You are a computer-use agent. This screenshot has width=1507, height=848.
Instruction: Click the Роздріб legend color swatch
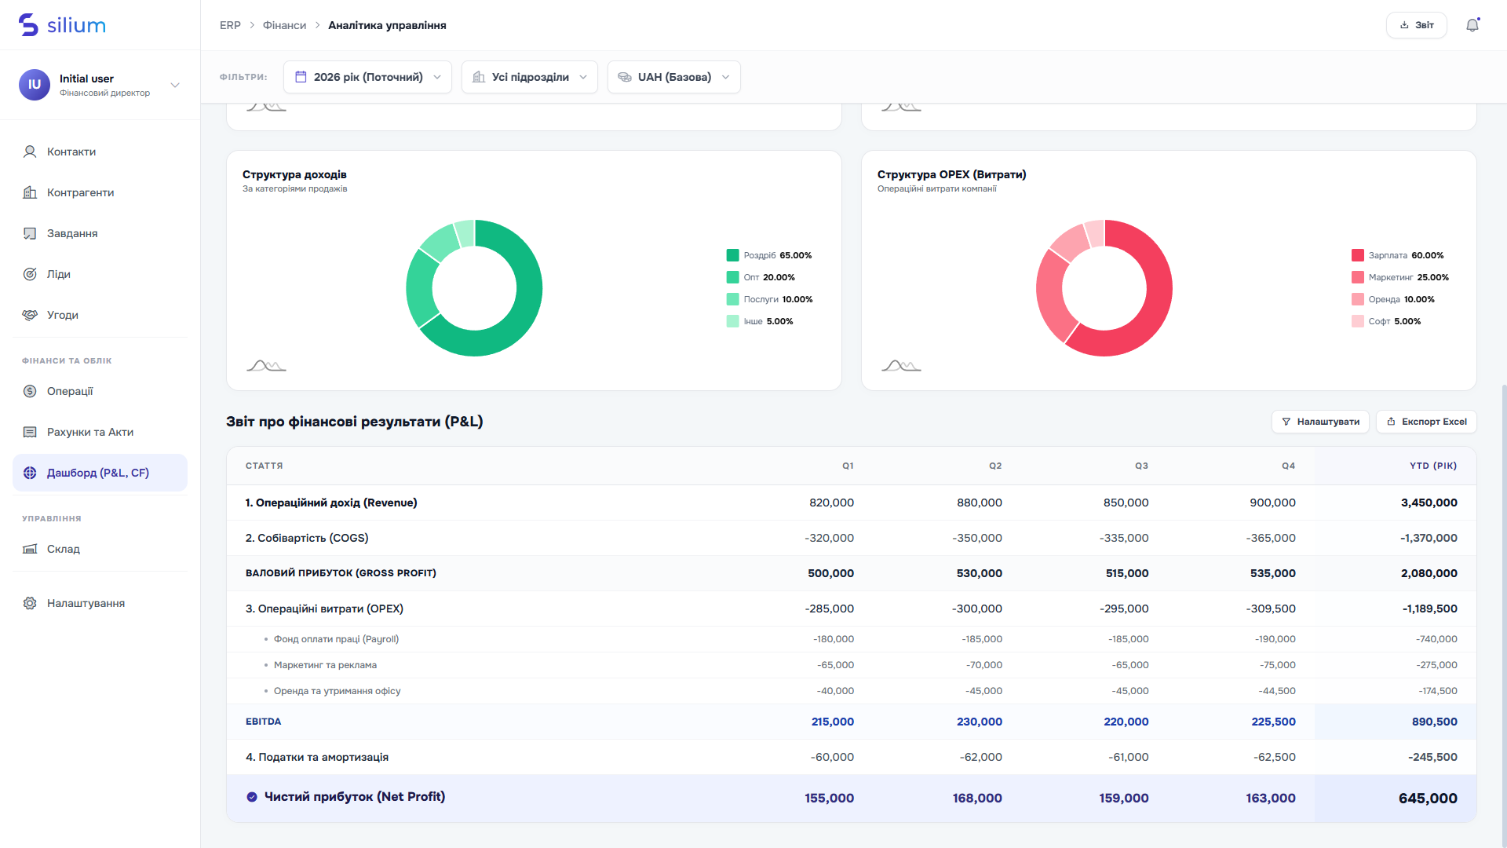(732, 255)
